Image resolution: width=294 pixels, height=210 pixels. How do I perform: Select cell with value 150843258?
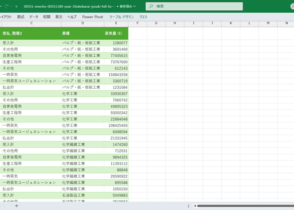pyautogui.click(x=116, y=75)
